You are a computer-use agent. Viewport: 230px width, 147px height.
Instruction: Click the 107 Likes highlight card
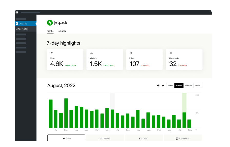[x=144, y=59]
